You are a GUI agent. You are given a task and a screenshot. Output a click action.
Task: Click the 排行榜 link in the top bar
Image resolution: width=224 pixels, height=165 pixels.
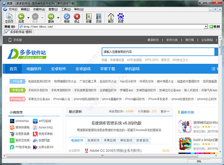[190, 40]
